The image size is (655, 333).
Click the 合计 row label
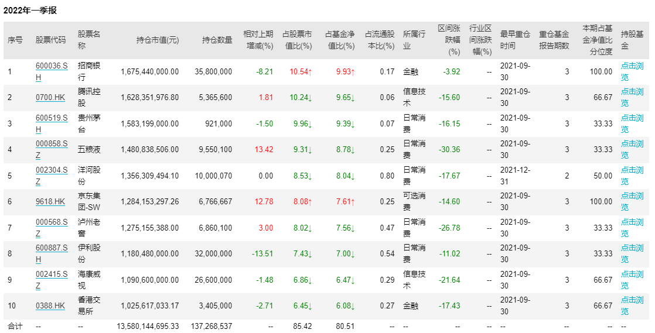[x=15, y=327]
